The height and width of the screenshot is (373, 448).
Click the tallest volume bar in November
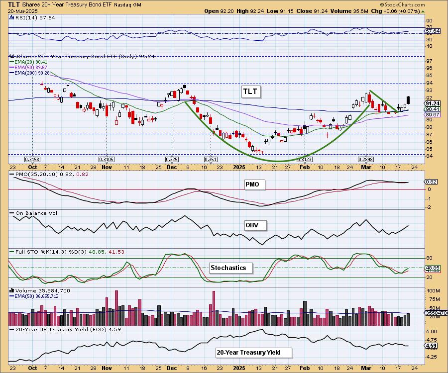pyautogui.click(x=116, y=308)
